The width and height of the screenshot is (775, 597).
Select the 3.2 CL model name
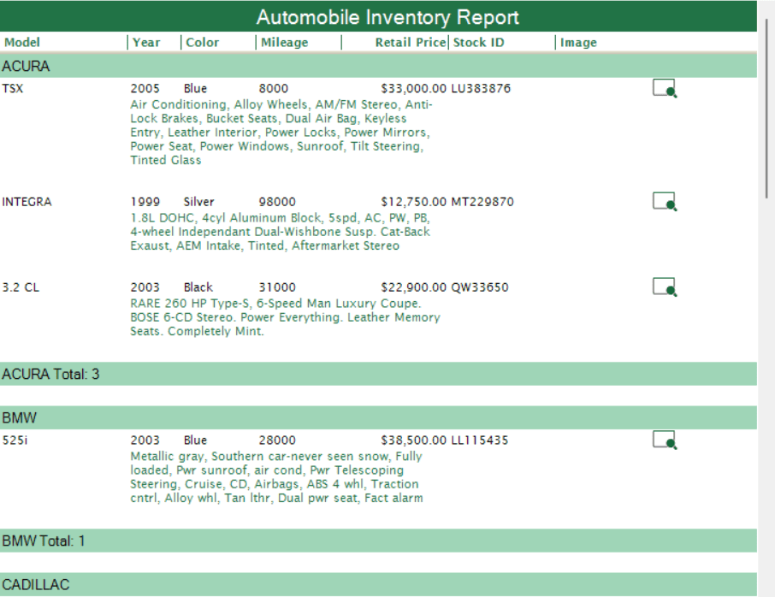pos(21,287)
